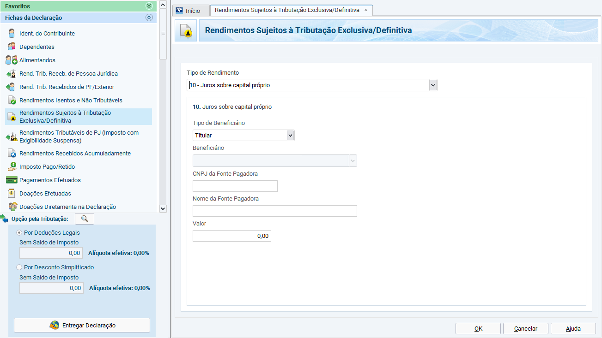The image size is (602, 338).
Task: Select Imposto Pago/Retido in the sidebar
Action: point(47,166)
